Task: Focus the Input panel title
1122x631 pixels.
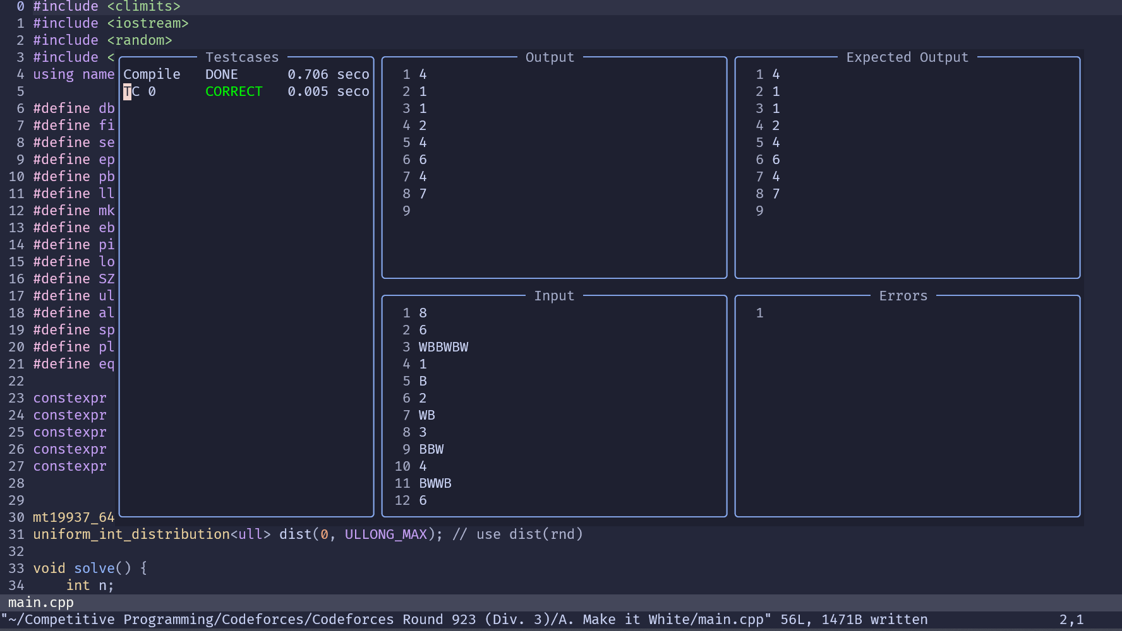Action: (x=554, y=296)
